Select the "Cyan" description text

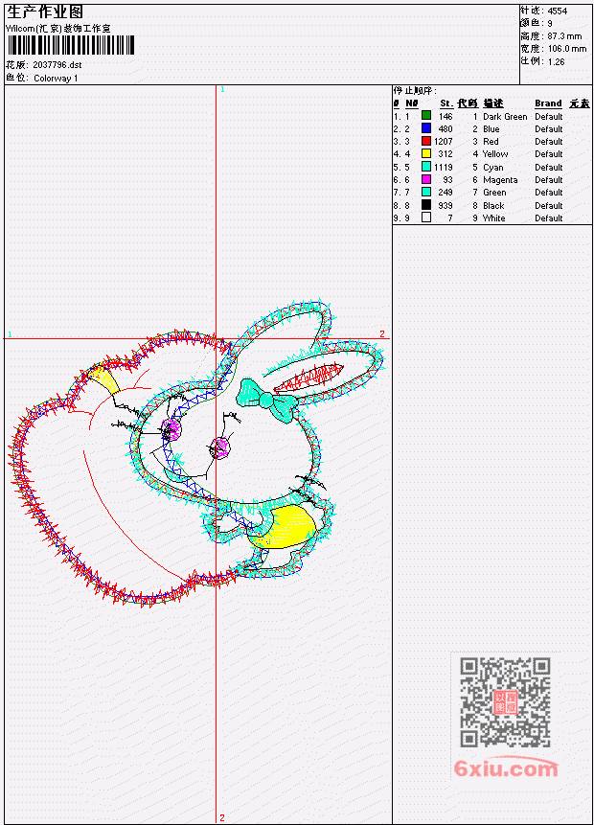(493, 168)
